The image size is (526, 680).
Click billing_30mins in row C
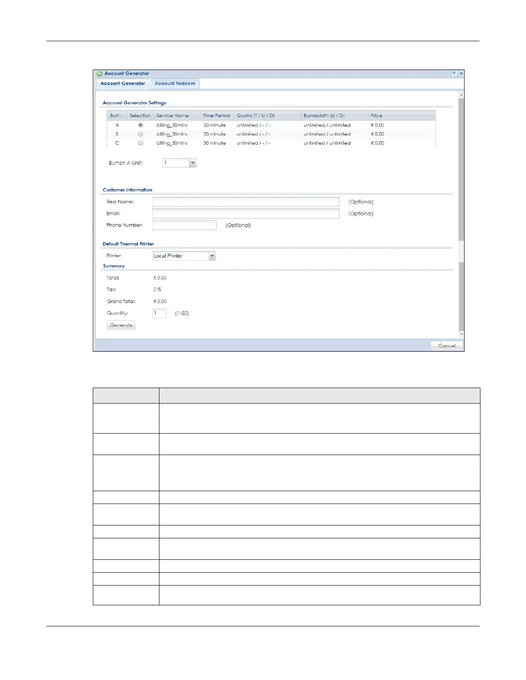pyautogui.click(x=172, y=143)
